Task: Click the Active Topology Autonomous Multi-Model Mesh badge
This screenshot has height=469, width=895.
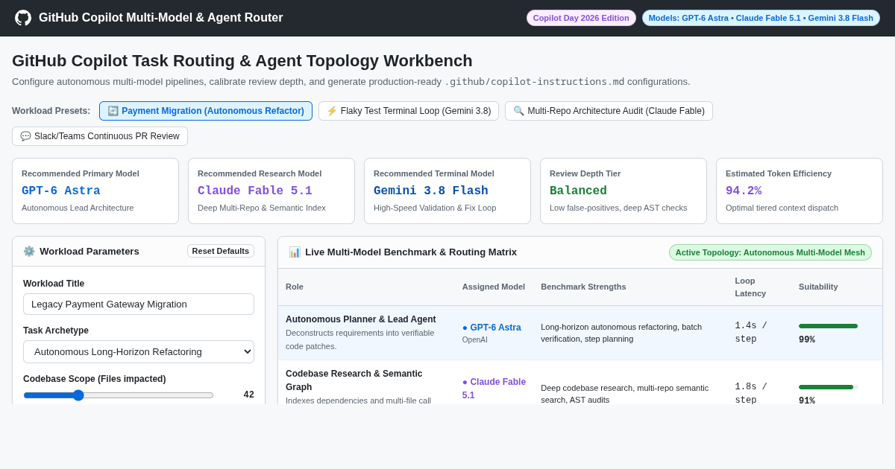Action: tap(770, 252)
